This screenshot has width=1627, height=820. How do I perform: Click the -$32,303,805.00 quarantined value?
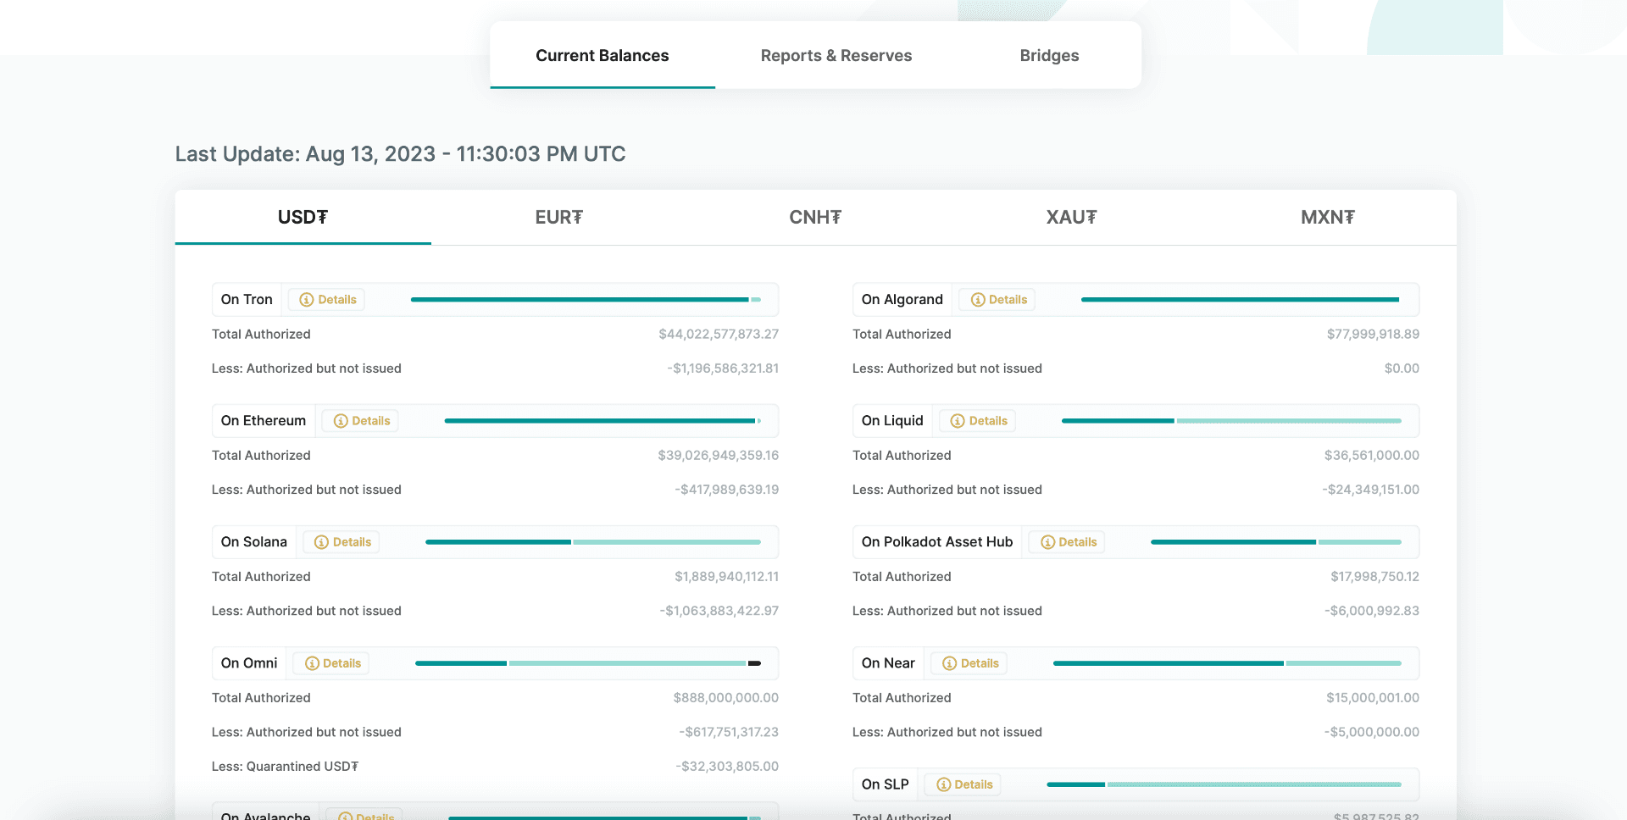pyautogui.click(x=727, y=767)
